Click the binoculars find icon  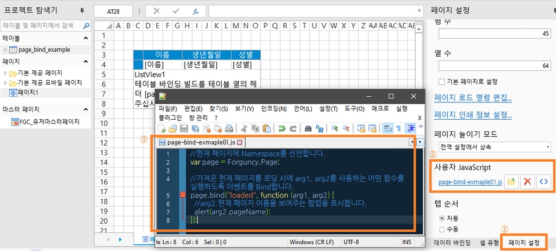click(x=308, y=128)
